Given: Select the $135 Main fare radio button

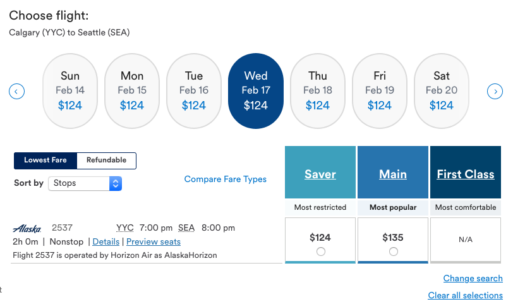Looking at the screenshot, I should tap(393, 252).
